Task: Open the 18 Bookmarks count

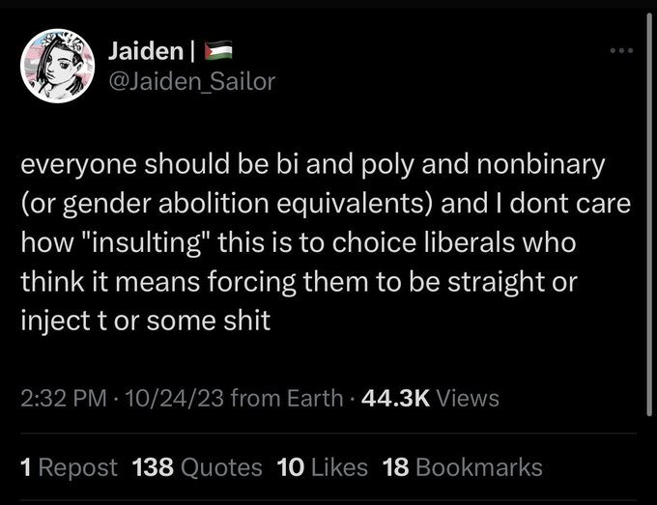Action: (462, 467)
